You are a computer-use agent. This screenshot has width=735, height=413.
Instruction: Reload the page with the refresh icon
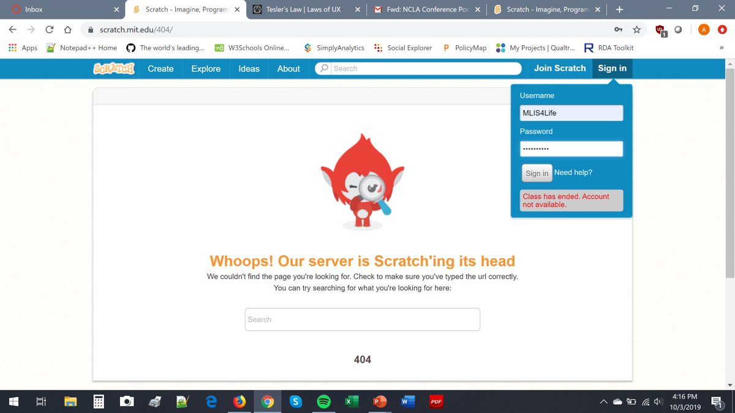click(x=50, y=29)
